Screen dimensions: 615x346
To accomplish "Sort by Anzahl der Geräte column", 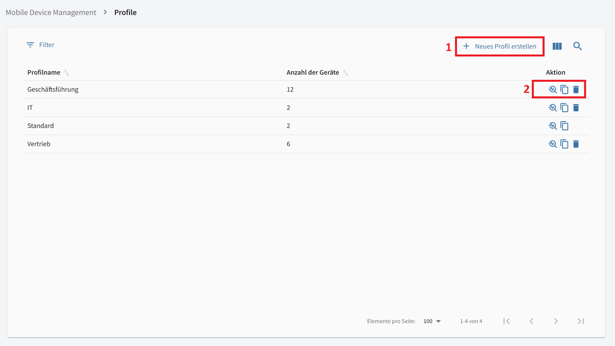I will [345, 73].
